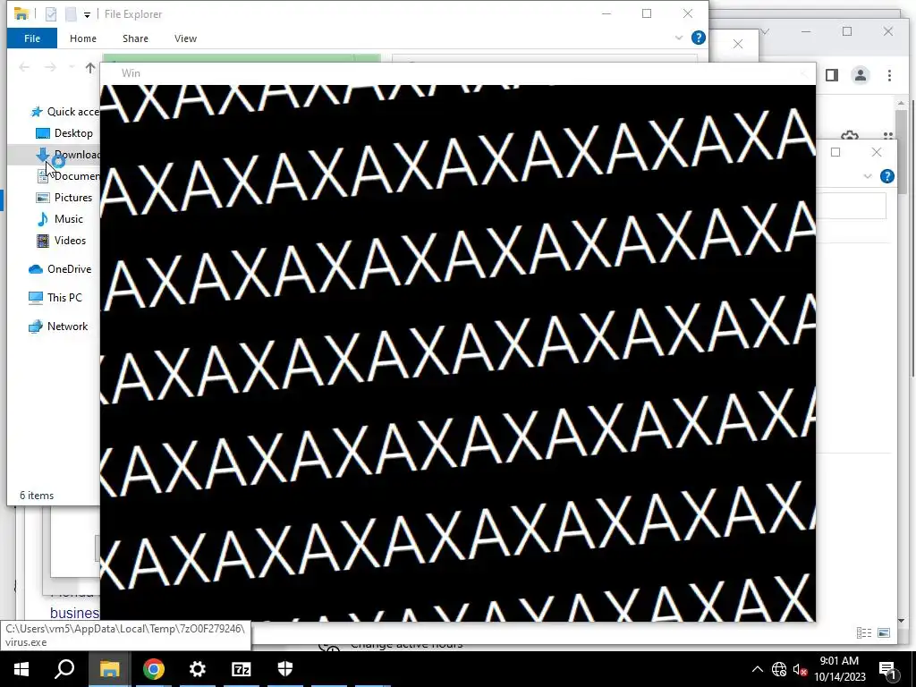The image size is (916, 687).
Task: Click the Chrome taskbar icon
Action: coord(154,669)
